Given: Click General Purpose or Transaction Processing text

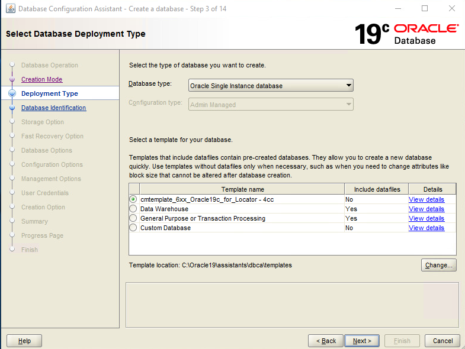Looking at the screenshot, I should tap(203, 218).
